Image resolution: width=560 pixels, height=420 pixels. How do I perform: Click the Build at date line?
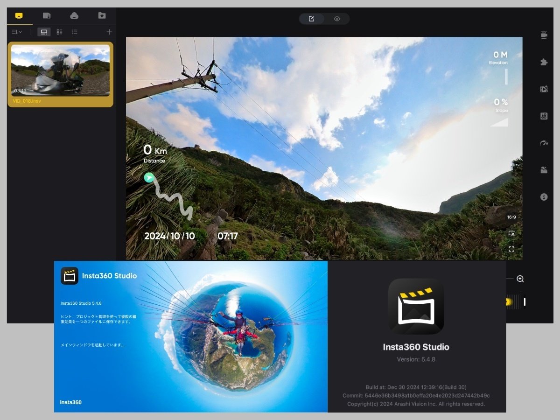tap(416, 387)
